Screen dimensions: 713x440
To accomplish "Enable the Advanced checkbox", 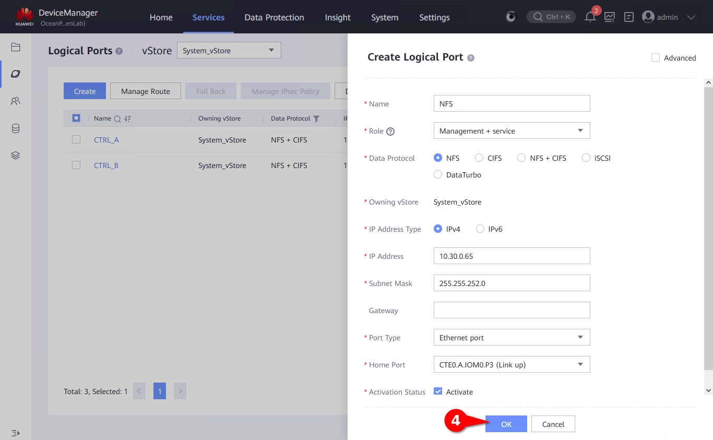I will pyautogui.click(x=656, y=57).
